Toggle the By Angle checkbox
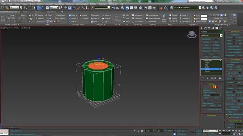 coord(202,95)
